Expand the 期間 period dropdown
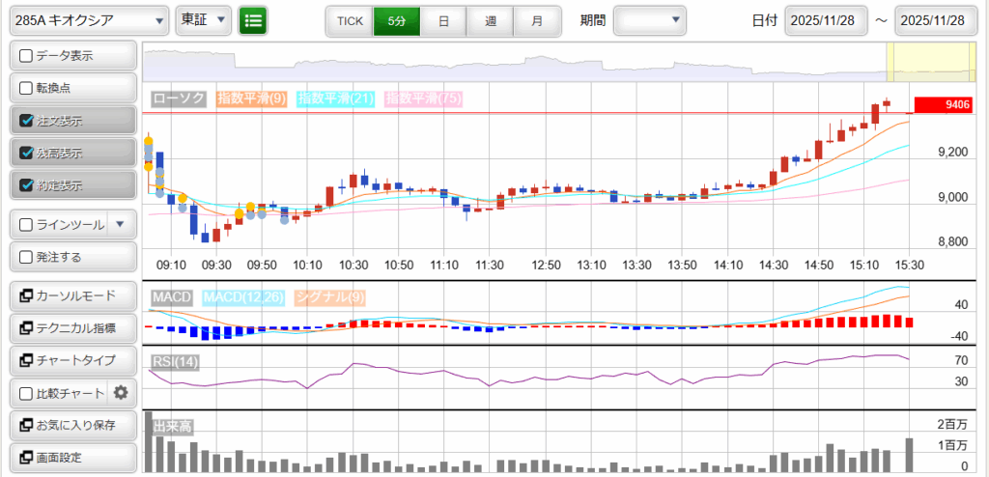This screenshot has width=989, height=477. tap(650, 20)
